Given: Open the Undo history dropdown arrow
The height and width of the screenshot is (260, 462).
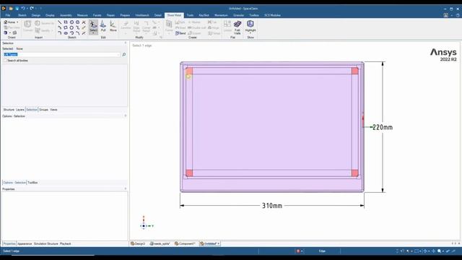Looking at the screenshot, I should (x=27, y=9).
